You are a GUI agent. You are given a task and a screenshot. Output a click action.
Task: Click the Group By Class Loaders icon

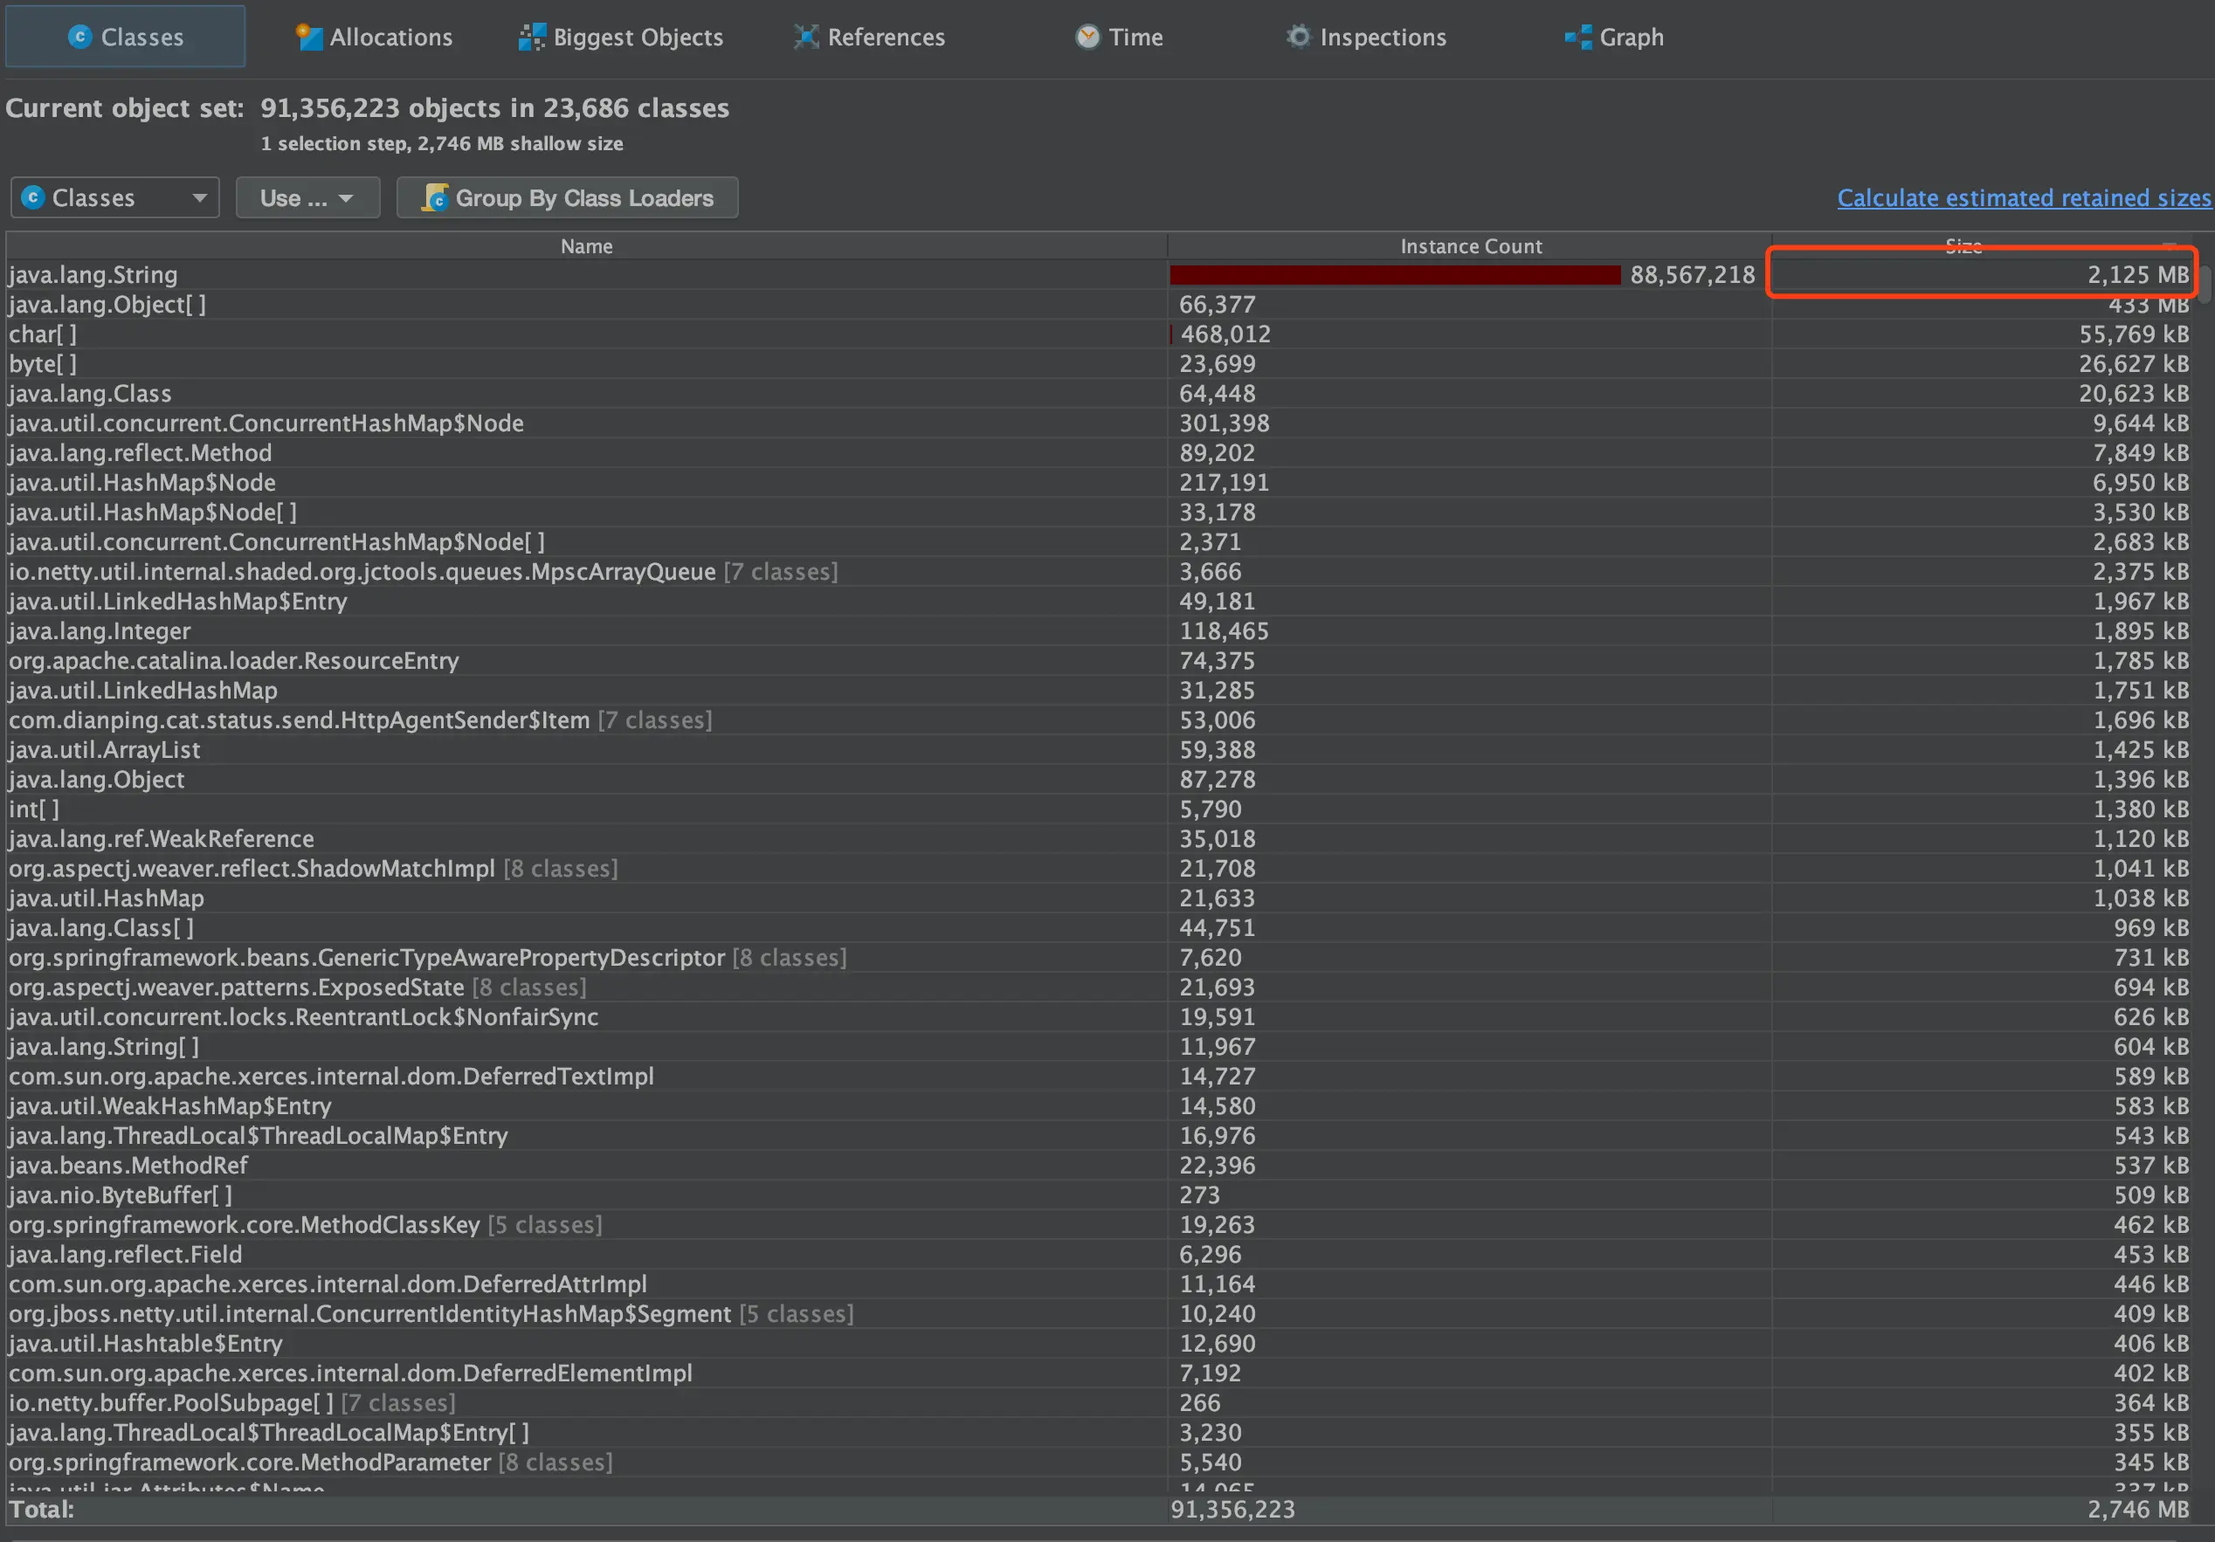tap(436, 197)
